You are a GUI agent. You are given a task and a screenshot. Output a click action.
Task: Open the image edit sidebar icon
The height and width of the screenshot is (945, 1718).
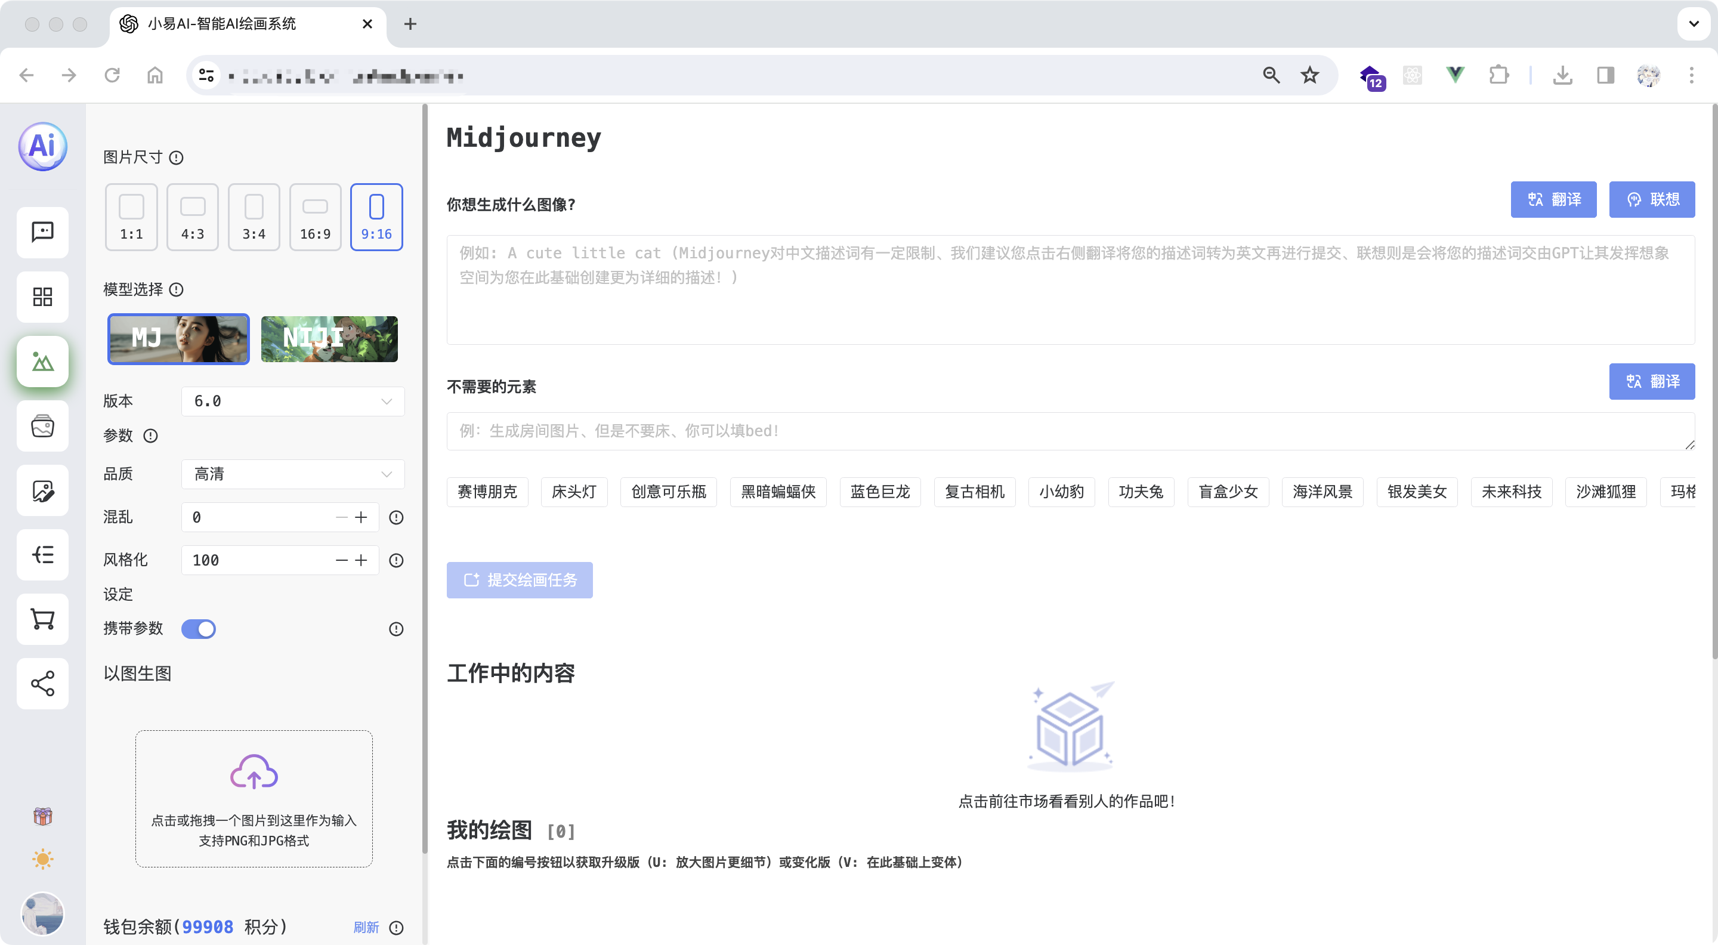coord(43,491)
